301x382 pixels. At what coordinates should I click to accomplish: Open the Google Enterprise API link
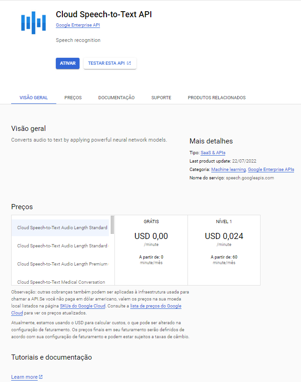78,25
